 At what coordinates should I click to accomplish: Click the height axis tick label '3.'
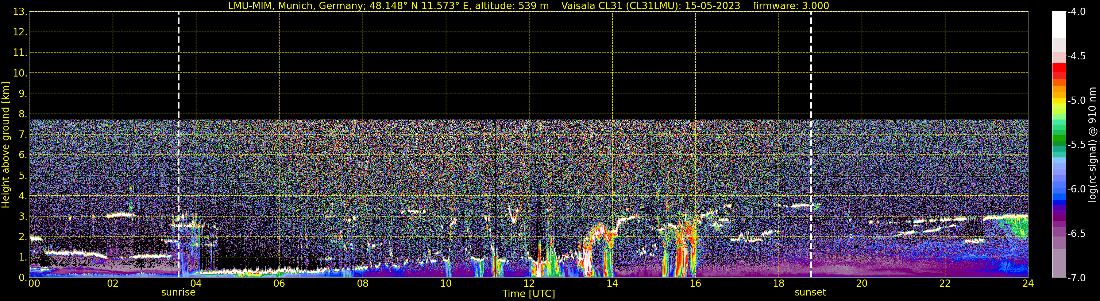pos(23,216)
